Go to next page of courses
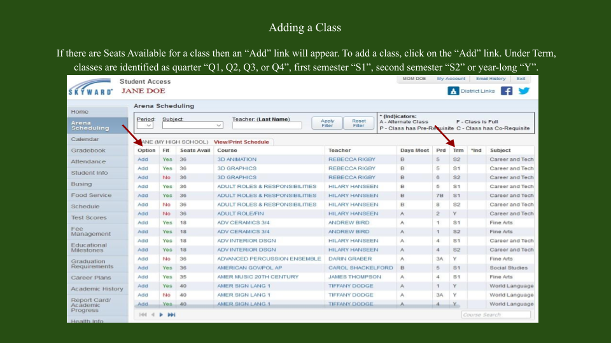611x343 pixels. pos(161,314)
